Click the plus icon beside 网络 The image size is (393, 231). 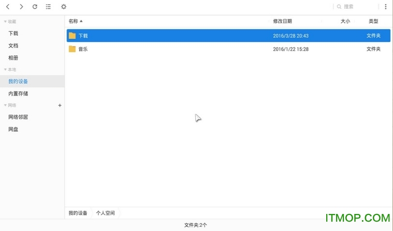pos(60,105)
